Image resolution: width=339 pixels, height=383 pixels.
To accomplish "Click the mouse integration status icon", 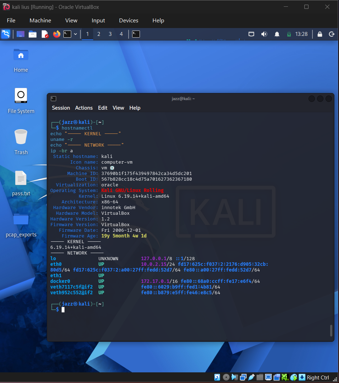I will tap(294, 377).
